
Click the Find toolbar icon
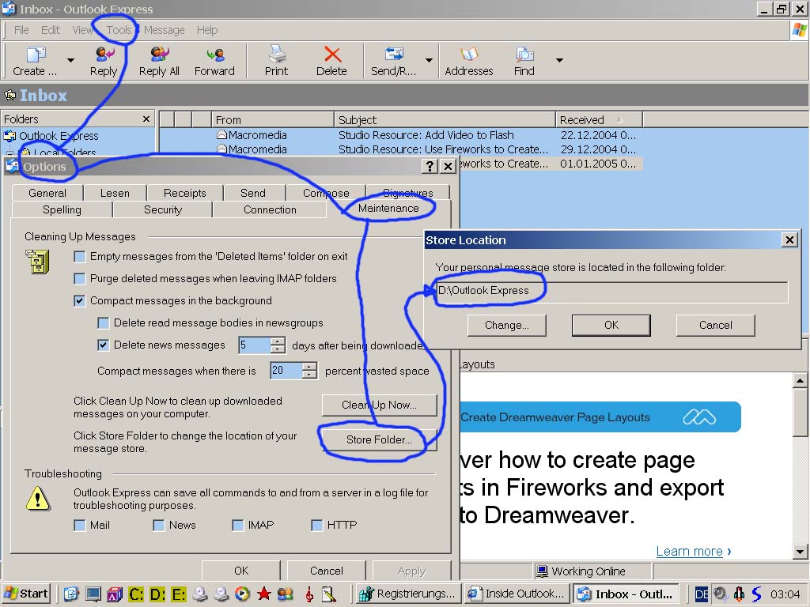pos(524,55)
